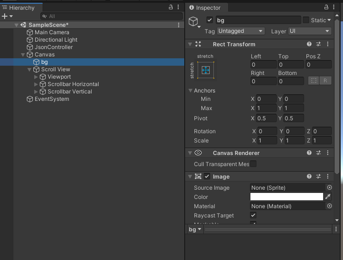Click the Pivot X 0.5 field
The image size is (343, 260).
267,118
